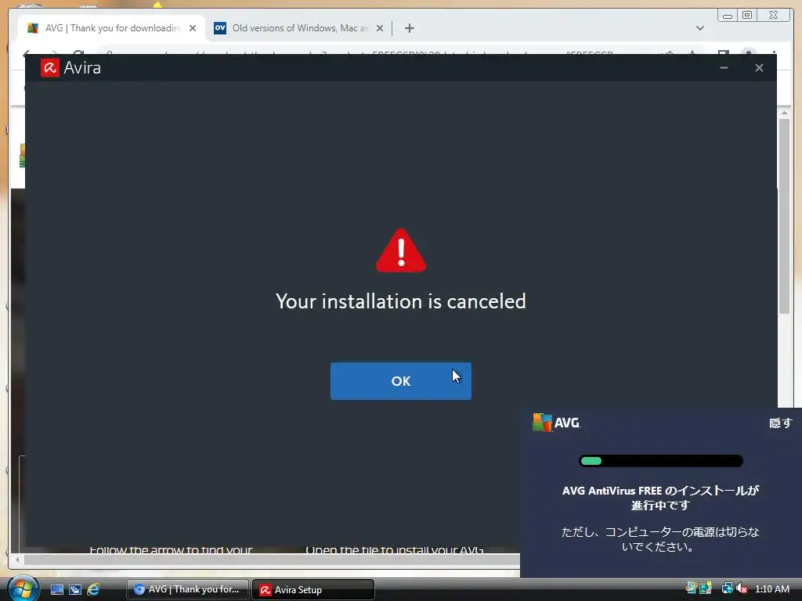Image resolution: width=802 pixels, height=601 pixels.
Task: Click the 1:10 AM taskbar clock
Action: pyautogui.click(x=771, y=588)
